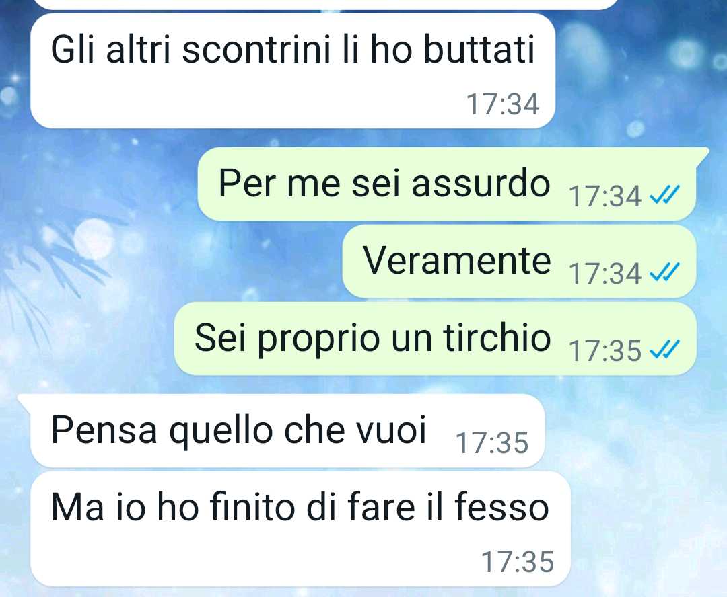Select the "Per me sei assurdo" message text

[384, 184]
